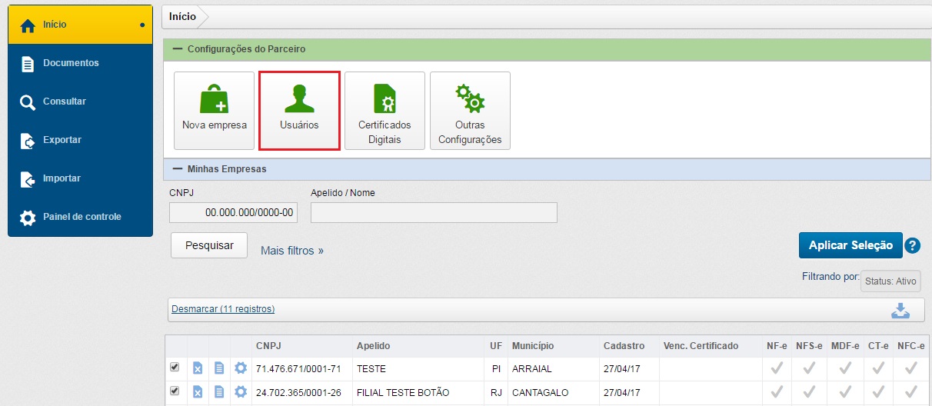Collapse the Minhas Empresas section
This screenshot has width=932, height=406.
pos(178,168)
